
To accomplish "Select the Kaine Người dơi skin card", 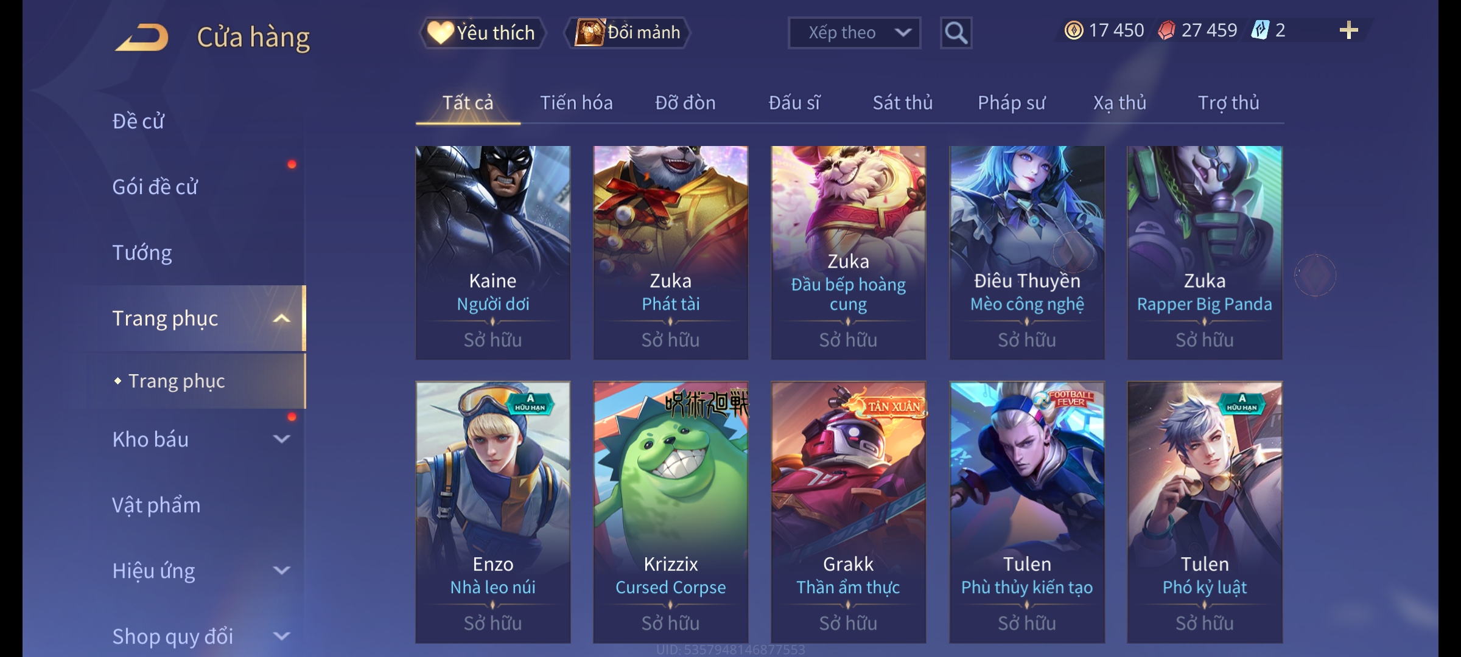I will pos(493,252).
